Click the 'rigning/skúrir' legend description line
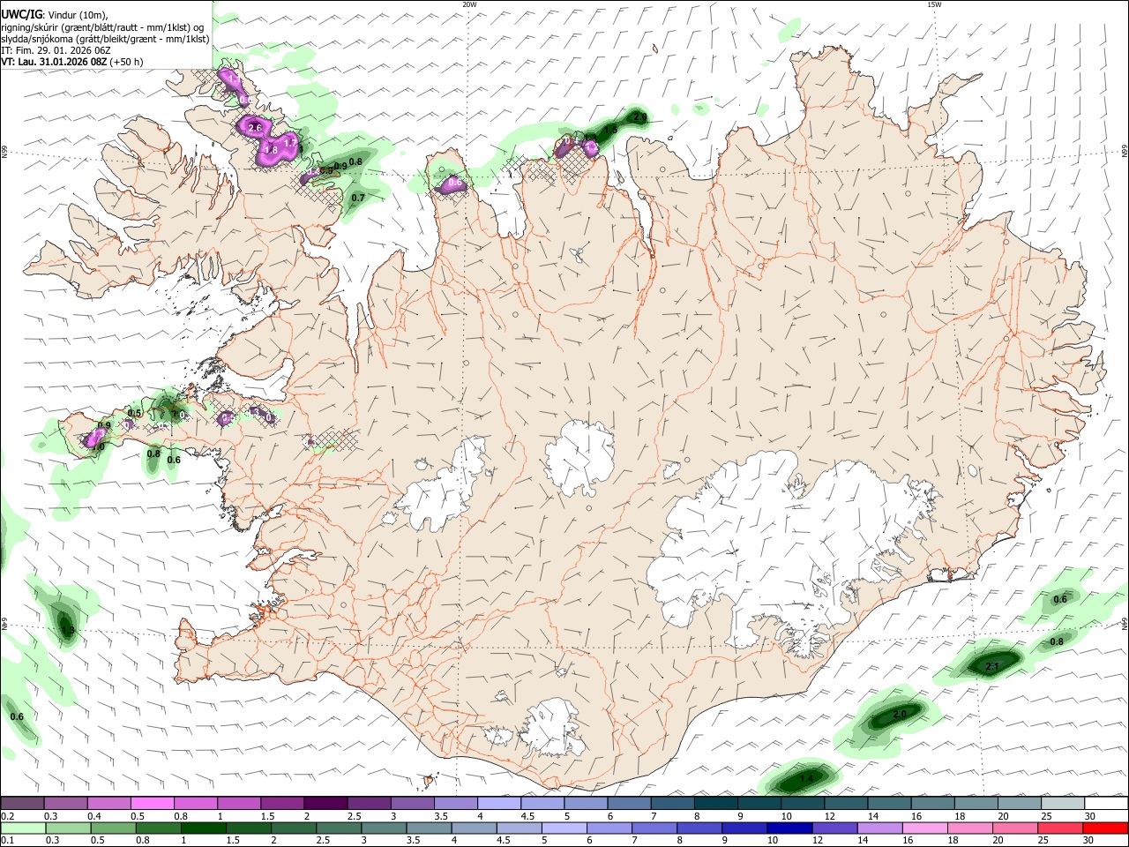Screen dimensions: 1129x847 102,26
